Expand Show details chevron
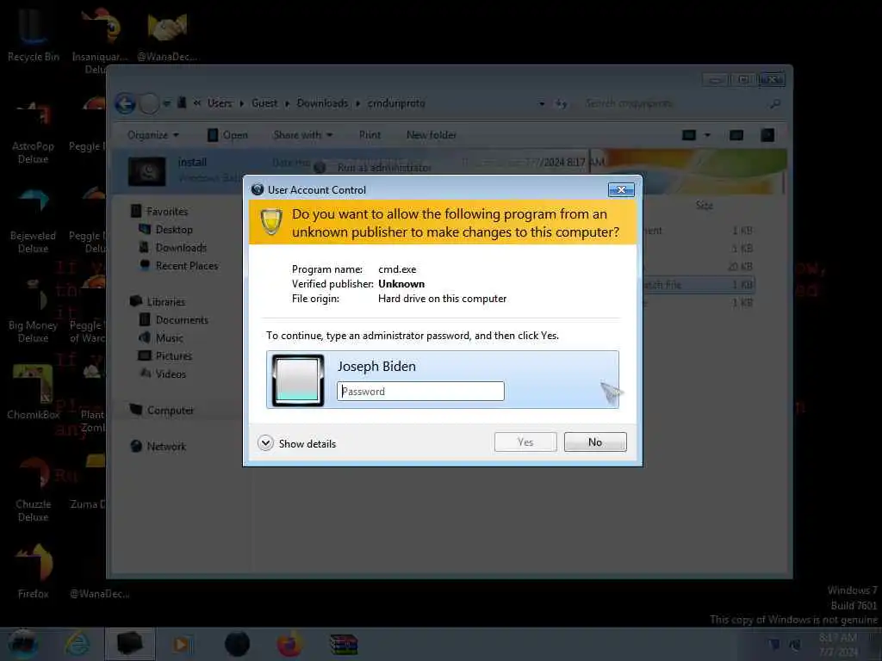This screenshot has width=882, height=661. (265, 443)
